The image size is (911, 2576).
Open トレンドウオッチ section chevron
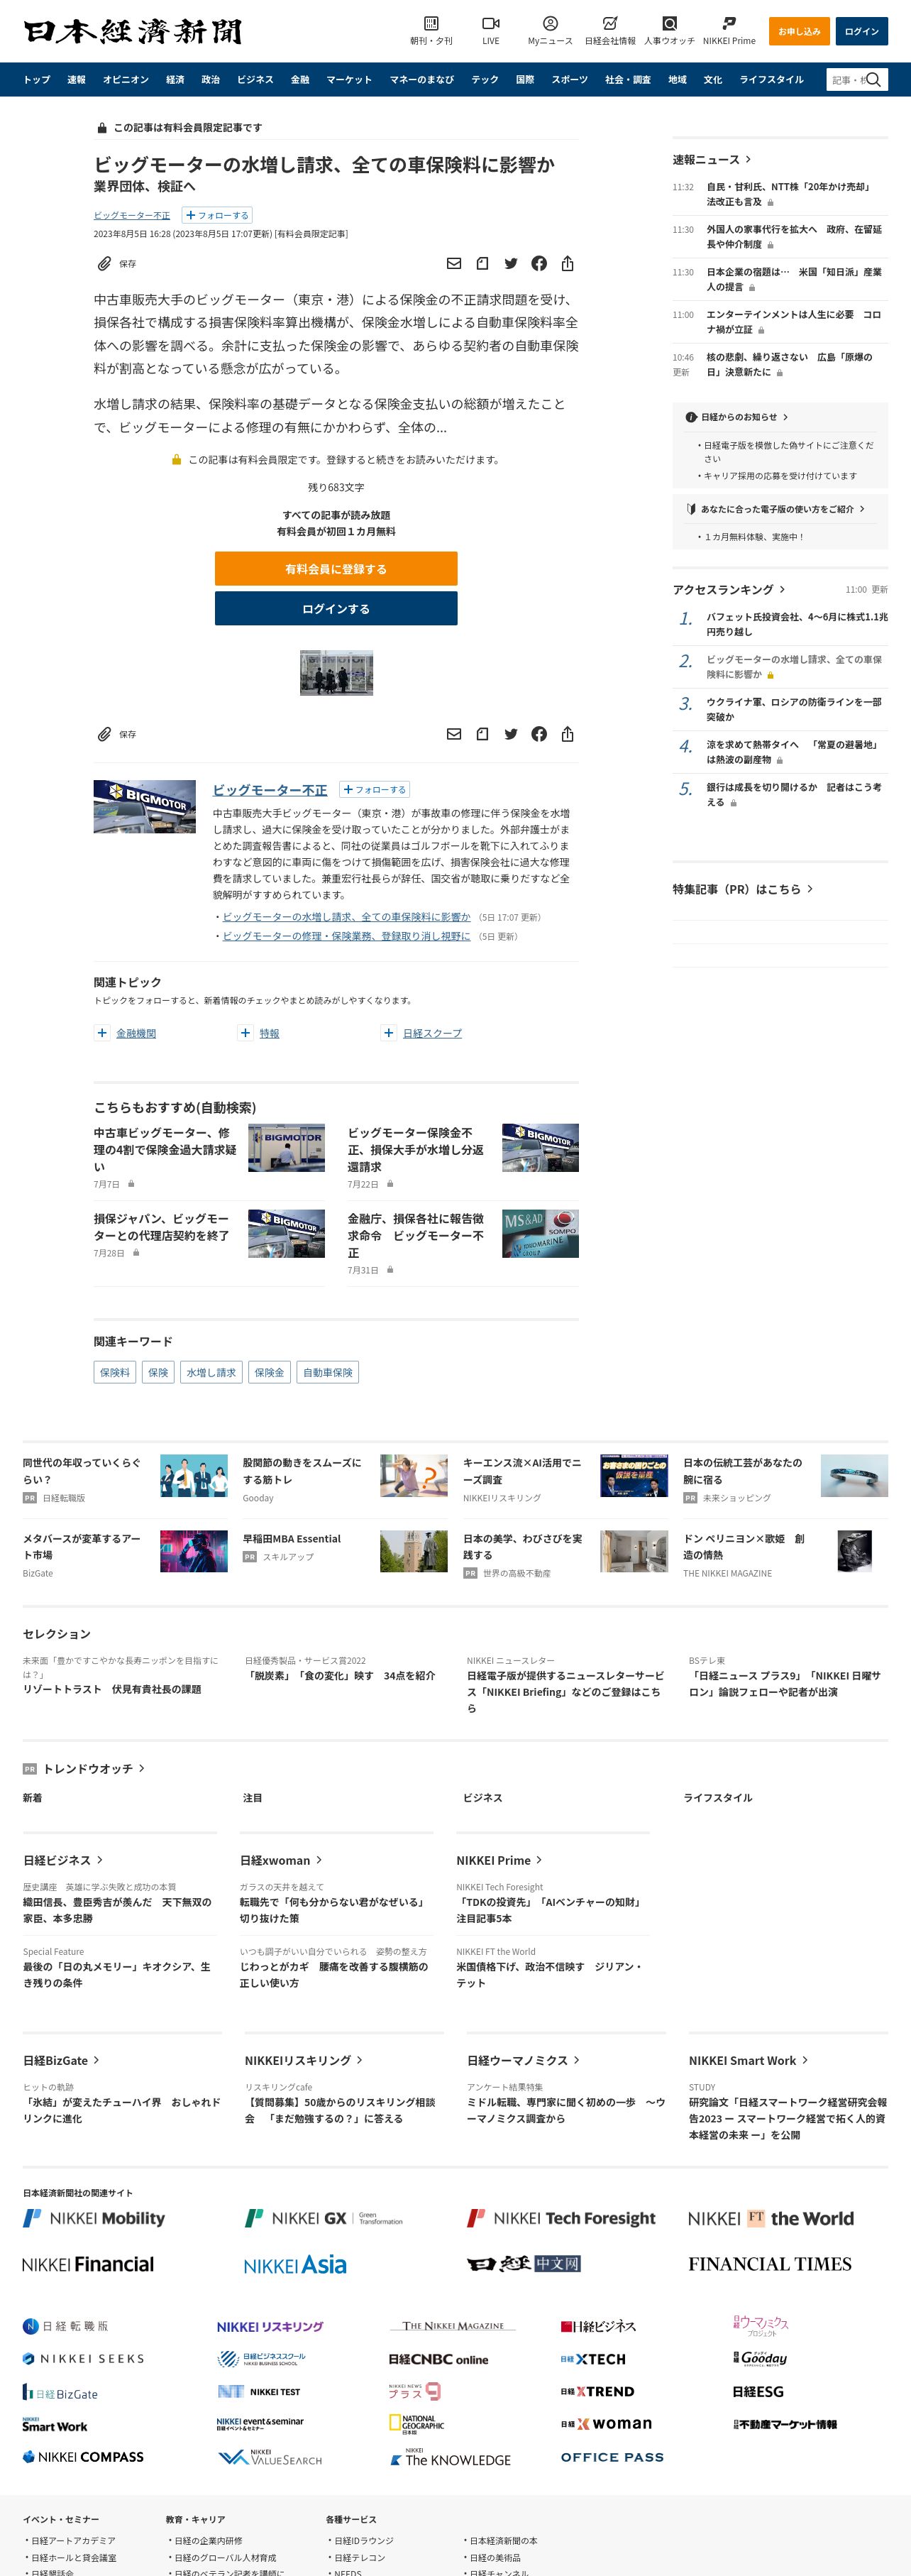click(x=142, y=1768)
